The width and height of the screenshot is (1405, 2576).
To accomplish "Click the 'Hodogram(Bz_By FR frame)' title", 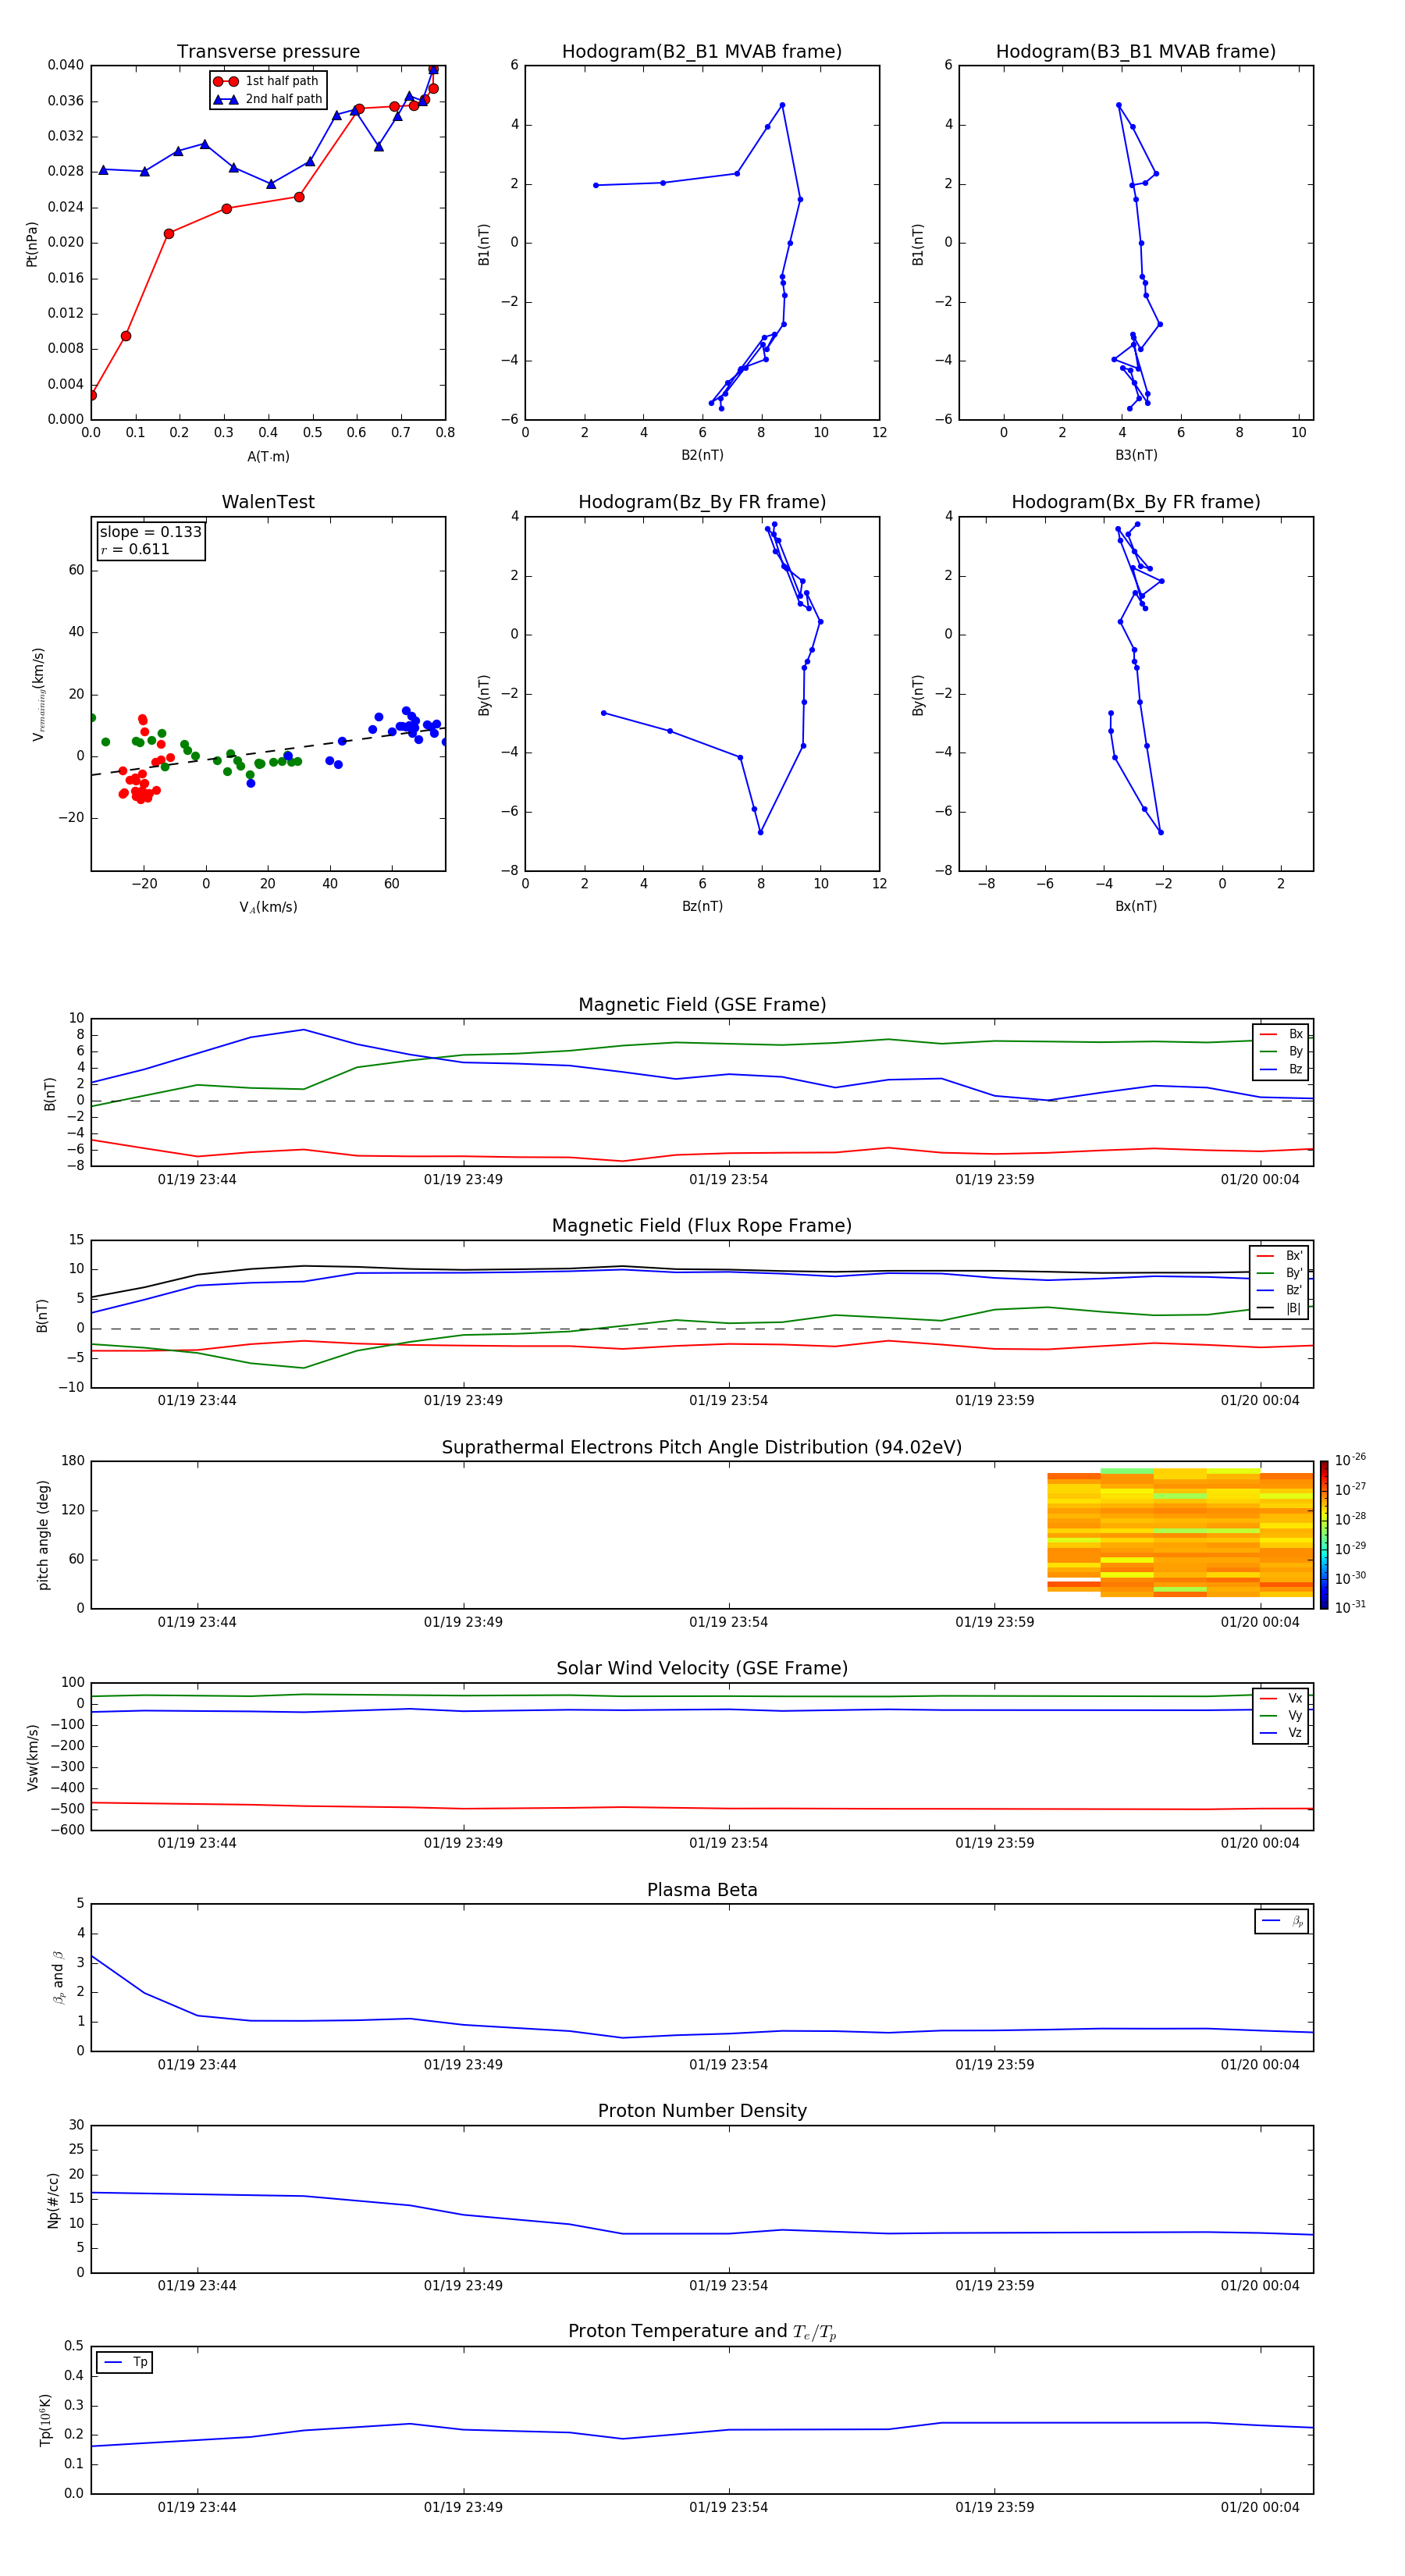I will tap(702, 502).
